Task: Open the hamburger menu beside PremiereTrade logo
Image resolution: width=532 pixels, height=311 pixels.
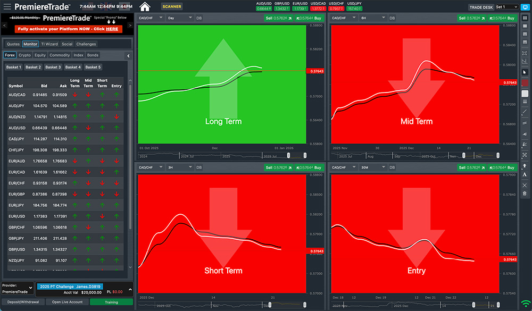Action: point(7,7)
